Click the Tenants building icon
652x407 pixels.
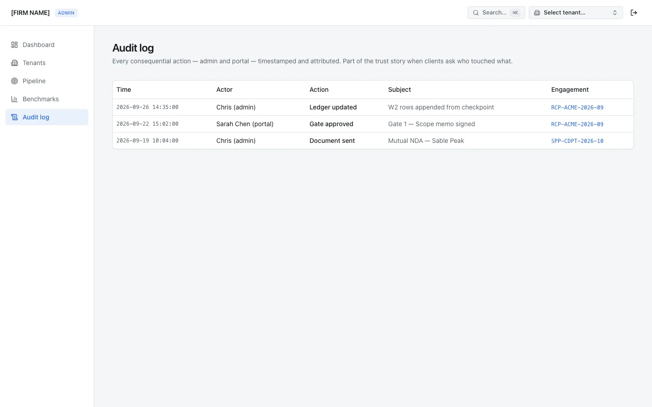click(14, 63)
